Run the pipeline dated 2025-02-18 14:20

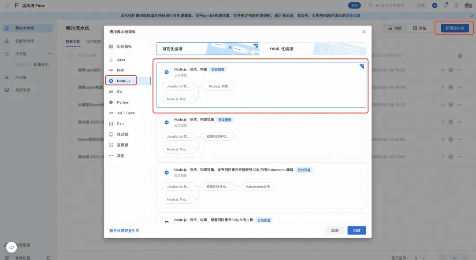coord(451,70)
